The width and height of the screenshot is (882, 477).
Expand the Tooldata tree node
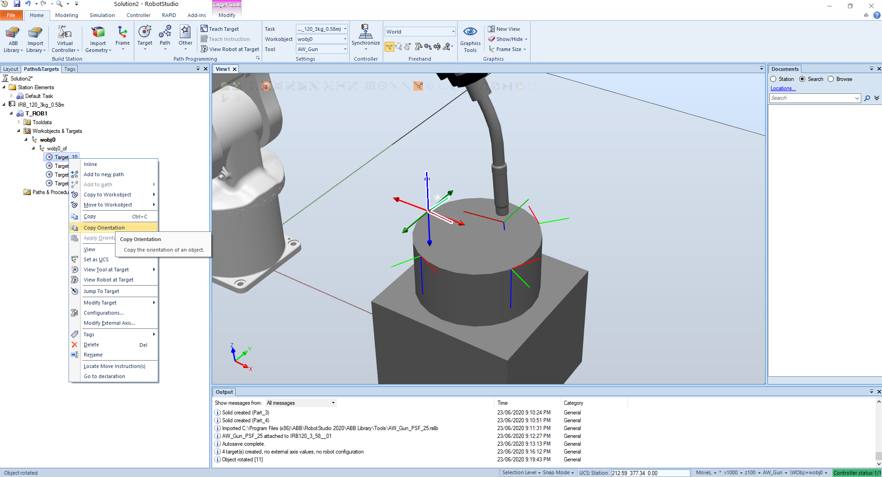19,122
